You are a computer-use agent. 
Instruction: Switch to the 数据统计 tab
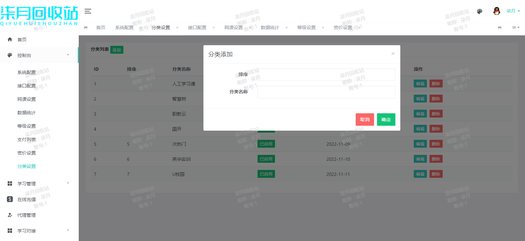coord(270,28)
